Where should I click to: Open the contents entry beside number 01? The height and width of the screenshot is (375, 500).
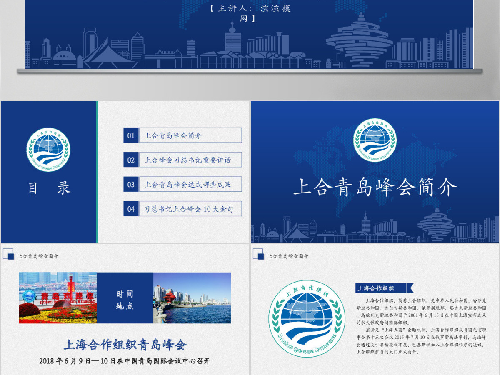point(190,135)
